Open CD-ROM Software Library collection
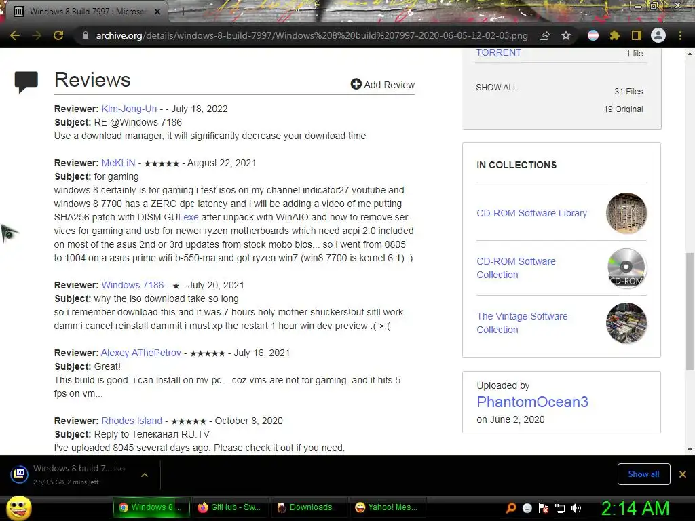This screenshot has height=521, width=695. 531,213
